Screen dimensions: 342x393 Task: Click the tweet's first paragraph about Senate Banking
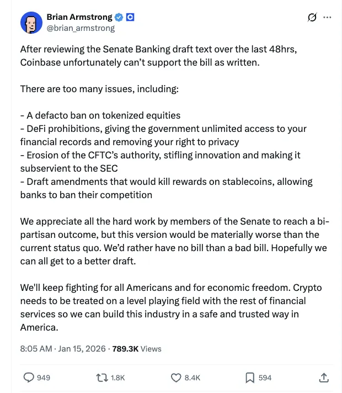tap(159, 56)
